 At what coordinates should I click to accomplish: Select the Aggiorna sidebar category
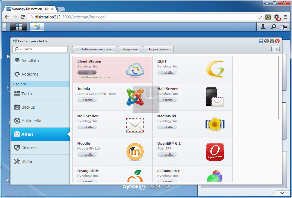tap(40, 74)
